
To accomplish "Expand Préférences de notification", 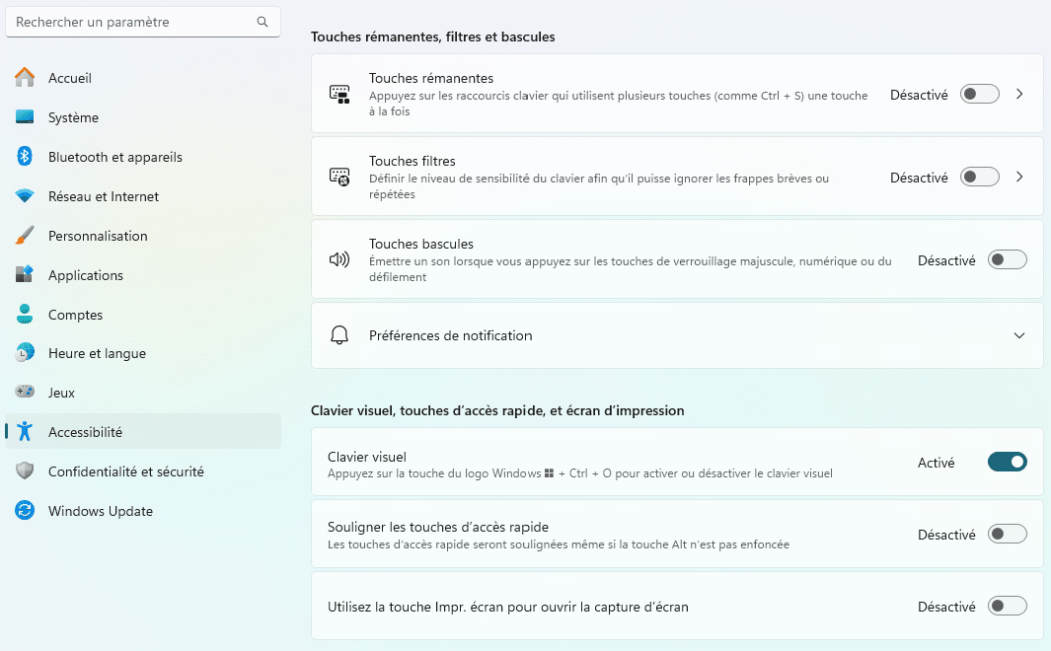I will pos(1019,335).
